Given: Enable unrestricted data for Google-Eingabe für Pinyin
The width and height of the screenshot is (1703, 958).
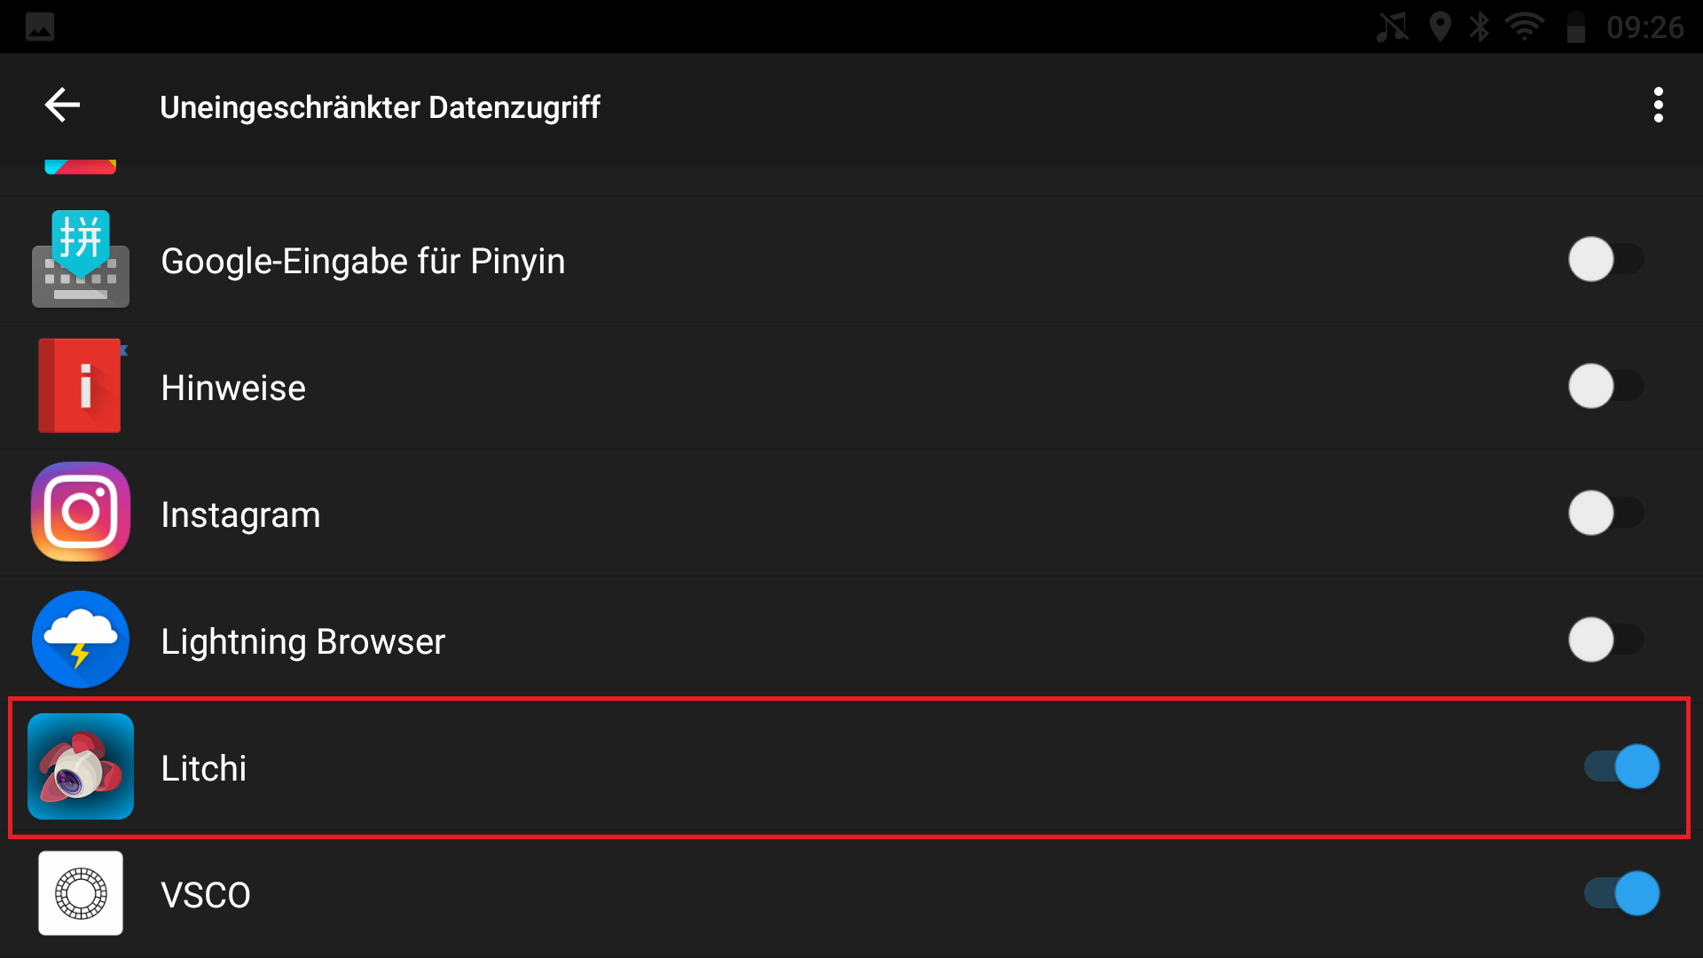Looking at the screenshot, I should pyautogui.click(x=1606, y=259).
